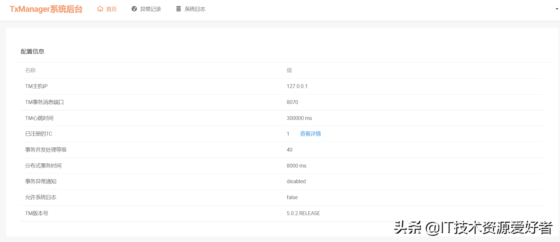Click the TM主机IP row label
Image resolution: width=560 pixels, height=242 pixels.
tap(36, 86)
